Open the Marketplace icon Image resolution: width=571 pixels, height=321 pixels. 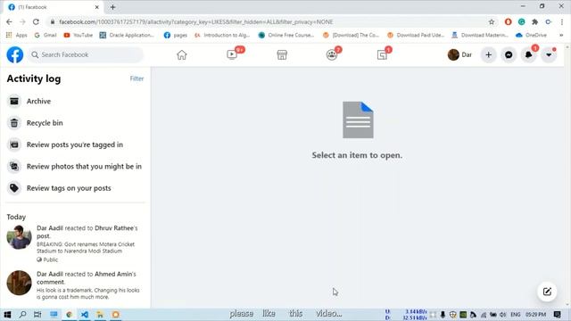(282, 55)
